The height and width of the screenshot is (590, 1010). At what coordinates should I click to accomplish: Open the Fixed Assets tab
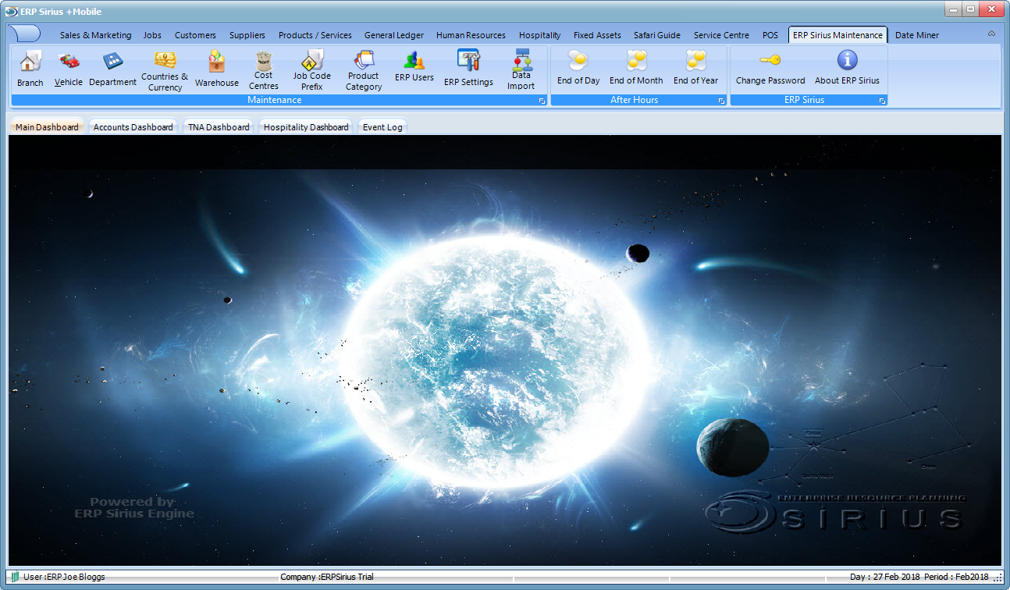[597, 35]
